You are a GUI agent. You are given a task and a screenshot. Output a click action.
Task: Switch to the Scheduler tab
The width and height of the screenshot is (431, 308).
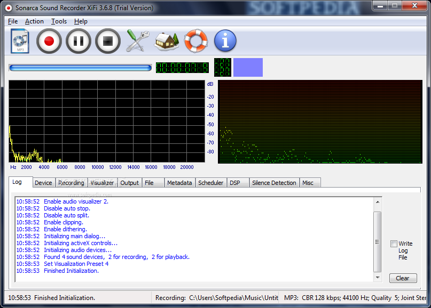click(x=211, y=183)
